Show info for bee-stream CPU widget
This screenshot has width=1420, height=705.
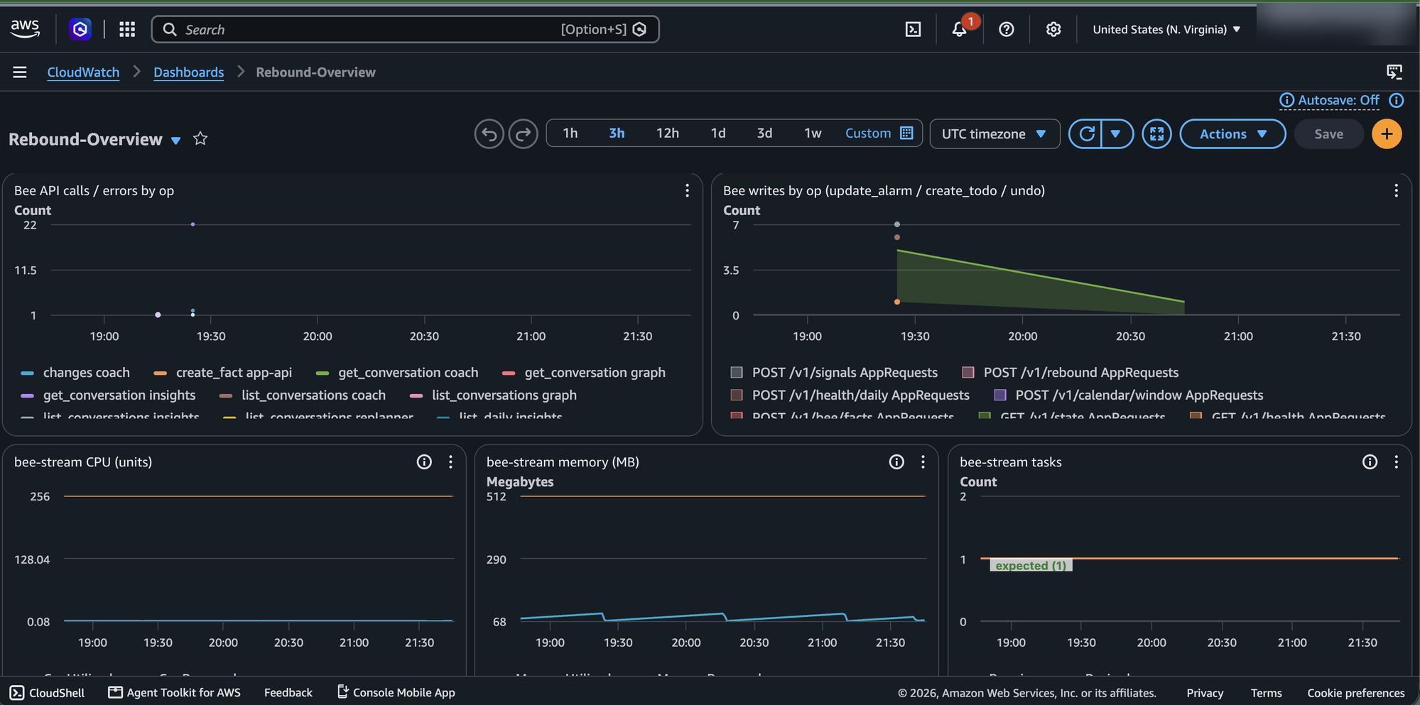[x=424, y=461]
